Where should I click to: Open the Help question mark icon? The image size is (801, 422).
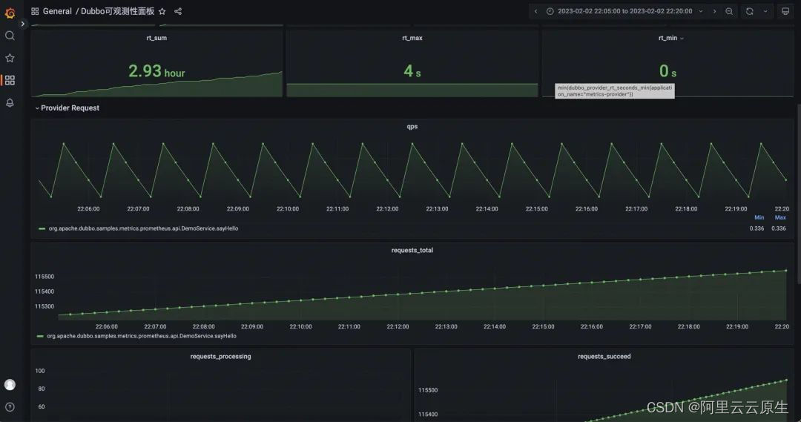[10, 407]
